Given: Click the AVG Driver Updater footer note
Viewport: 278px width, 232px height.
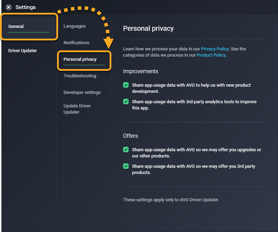Looking at the screenshot, I should click(171, 200).
